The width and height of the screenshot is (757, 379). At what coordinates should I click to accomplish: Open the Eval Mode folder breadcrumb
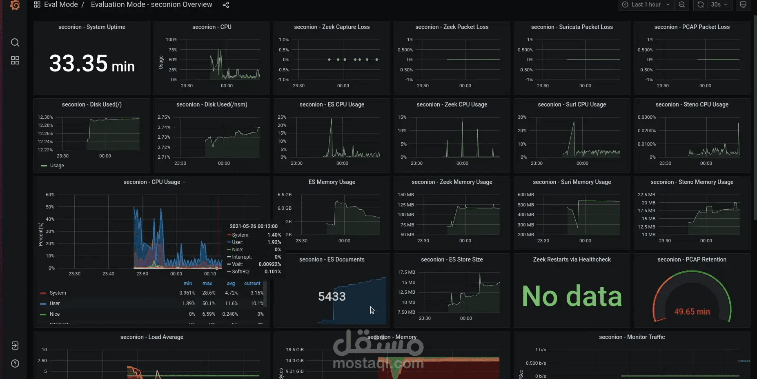pos(61,4)
